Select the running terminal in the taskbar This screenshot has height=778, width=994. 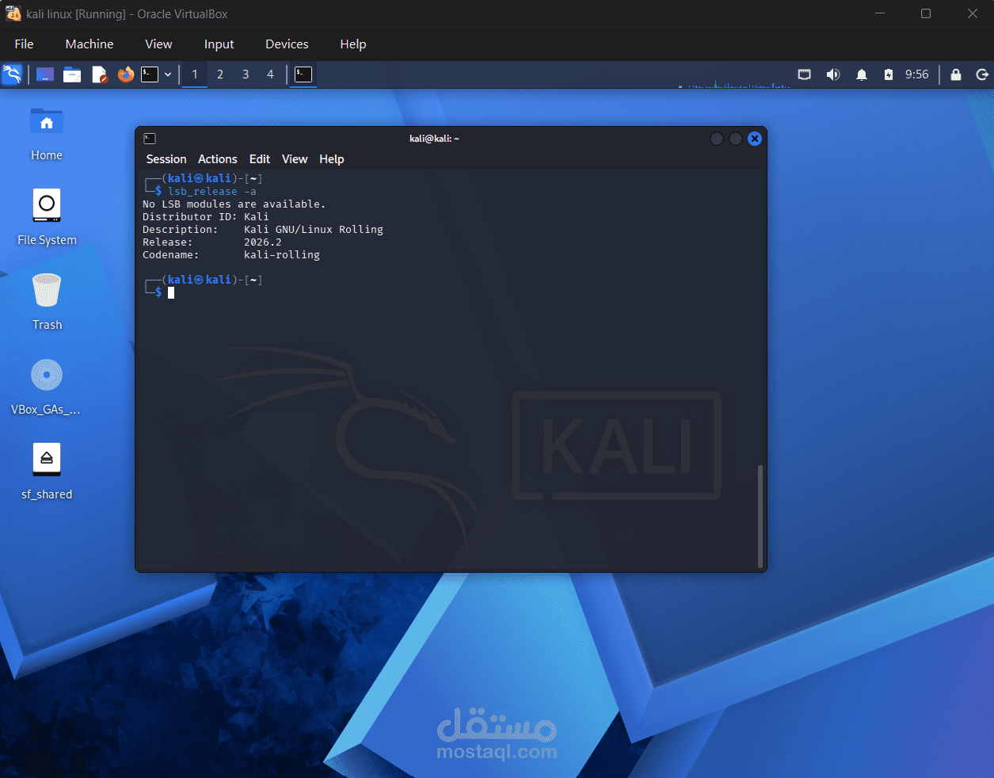tap(303, 74)
